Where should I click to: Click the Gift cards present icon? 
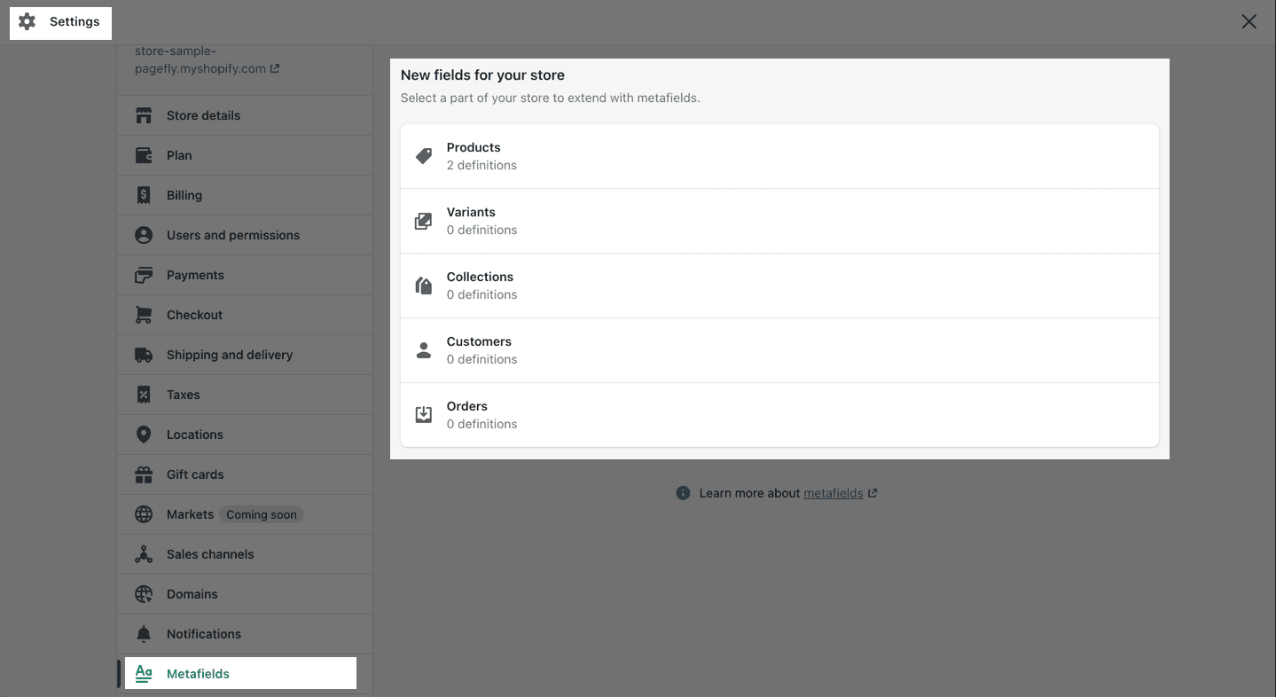click(x=144, y=474)
